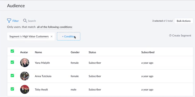Click into the Search field
Viewport: 195px width, 97px height.
32,21
